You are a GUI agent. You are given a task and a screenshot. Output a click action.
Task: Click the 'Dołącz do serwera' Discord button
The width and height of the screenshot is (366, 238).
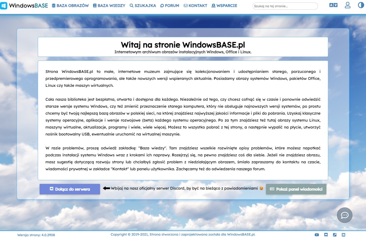[70, 189]
